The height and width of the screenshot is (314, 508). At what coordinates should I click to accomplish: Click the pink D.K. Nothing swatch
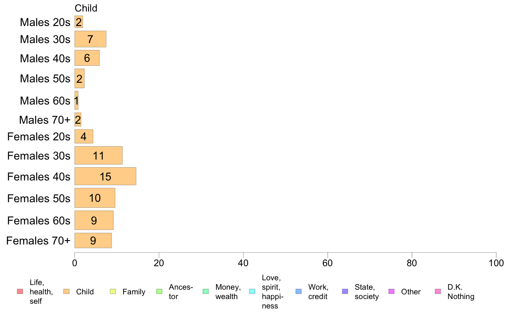point(438,291)
